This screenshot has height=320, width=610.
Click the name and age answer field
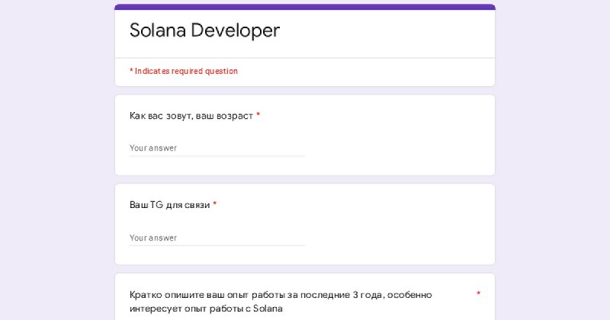[217, 148]
